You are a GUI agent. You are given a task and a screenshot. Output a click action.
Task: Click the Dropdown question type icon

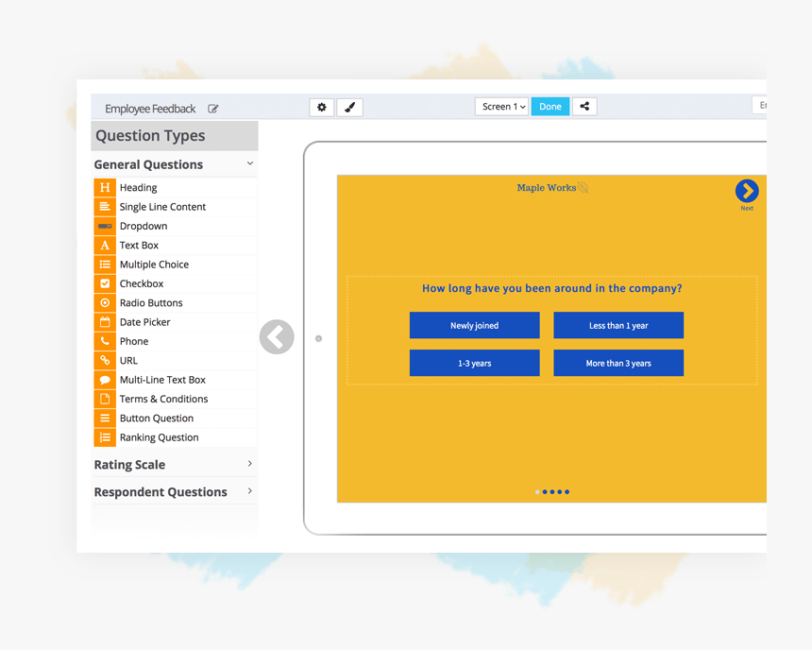point(105,226)
